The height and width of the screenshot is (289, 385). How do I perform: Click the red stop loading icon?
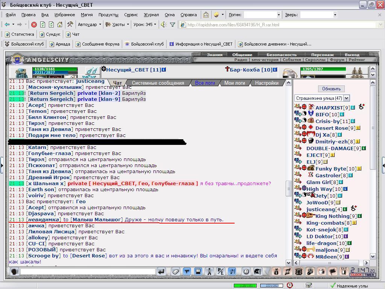tap(34, 24)
